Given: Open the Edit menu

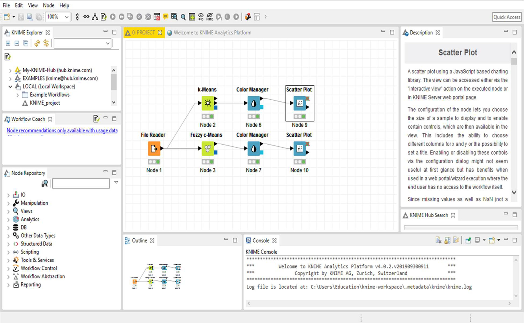Looking at the screenshot, I should tap(19, 5).
